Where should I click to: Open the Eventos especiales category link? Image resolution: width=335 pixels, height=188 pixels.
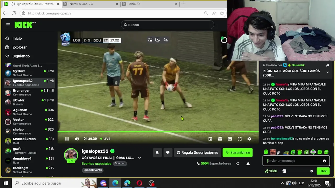point(96,164)
